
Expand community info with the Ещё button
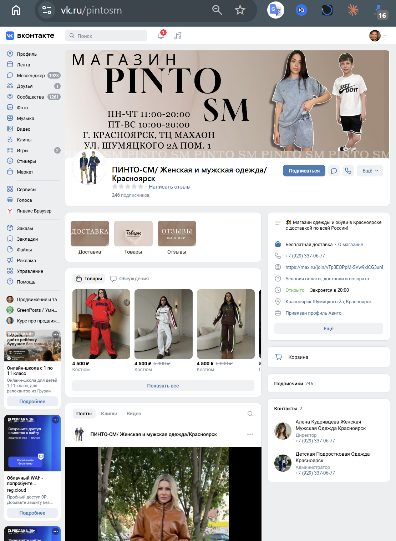click(329, 329)
